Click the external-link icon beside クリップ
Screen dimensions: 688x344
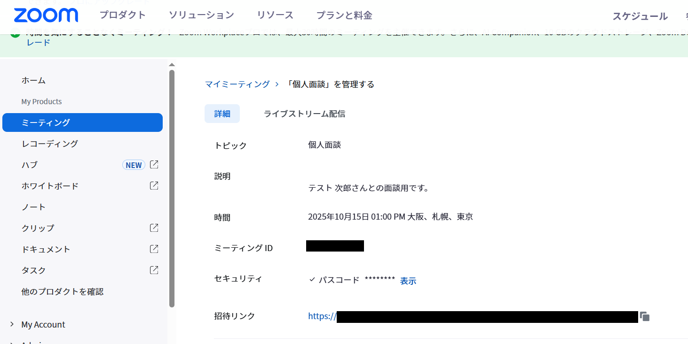(154, 228)
